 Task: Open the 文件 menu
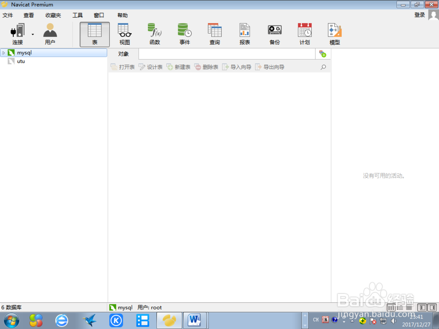[8, 15]
